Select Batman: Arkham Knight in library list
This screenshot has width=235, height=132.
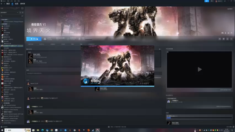[x=10, y=119]
